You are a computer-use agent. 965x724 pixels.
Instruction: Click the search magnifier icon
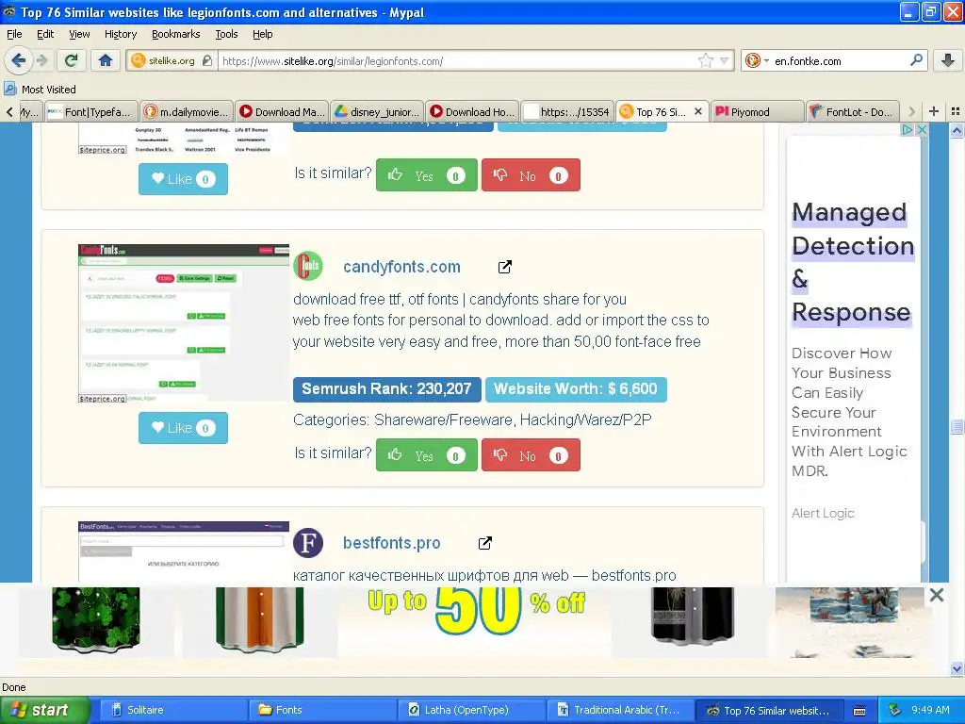pyautogui.click(x=916, y=60)
